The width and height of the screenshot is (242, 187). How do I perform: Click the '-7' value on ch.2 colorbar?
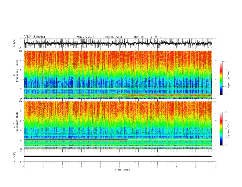225,145
